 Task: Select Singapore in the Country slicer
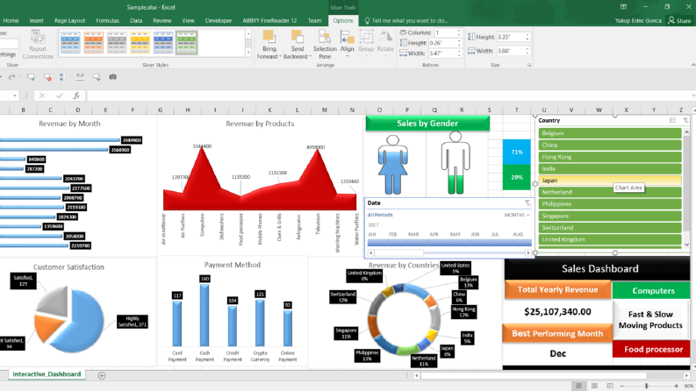coord(609,216)
